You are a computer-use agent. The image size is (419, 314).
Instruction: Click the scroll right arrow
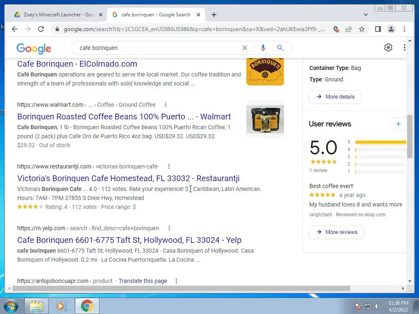403,288
